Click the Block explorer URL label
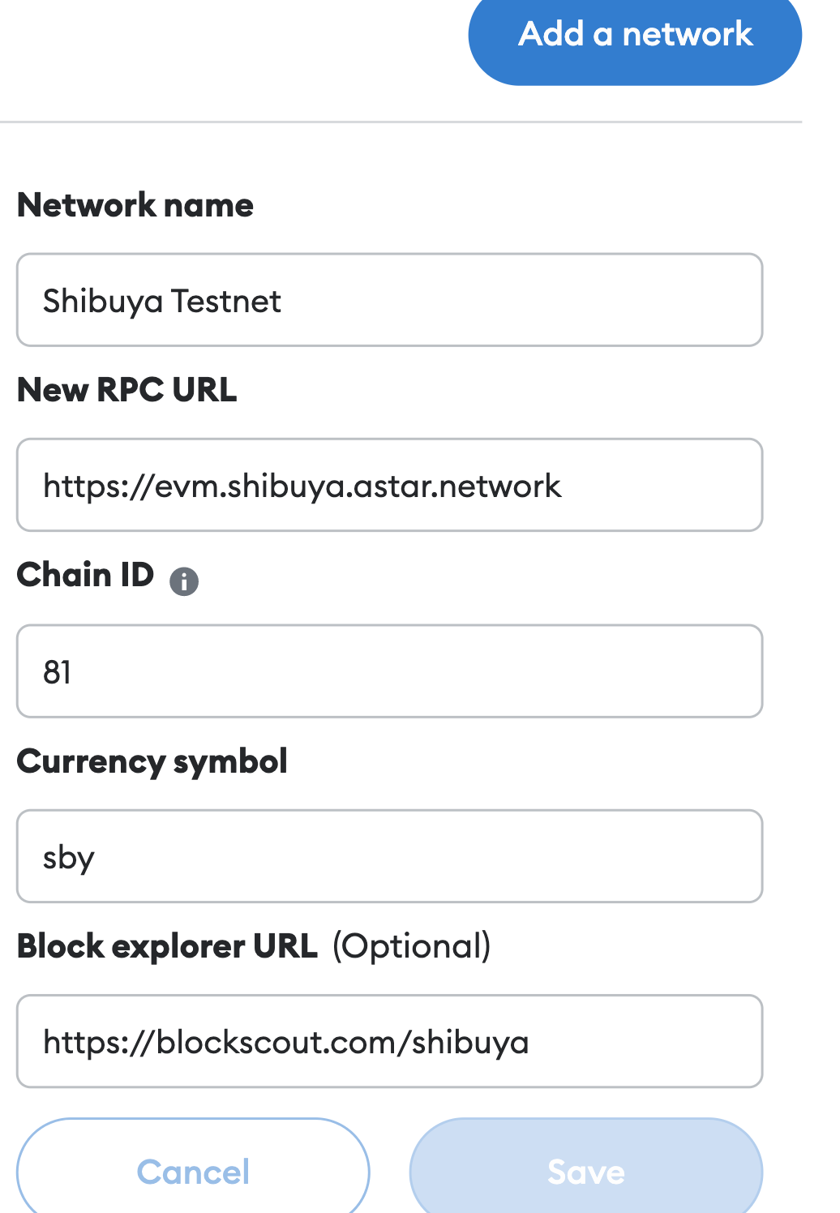The width and height of the screenshot is (840, 1213). (x=167, y=946)
